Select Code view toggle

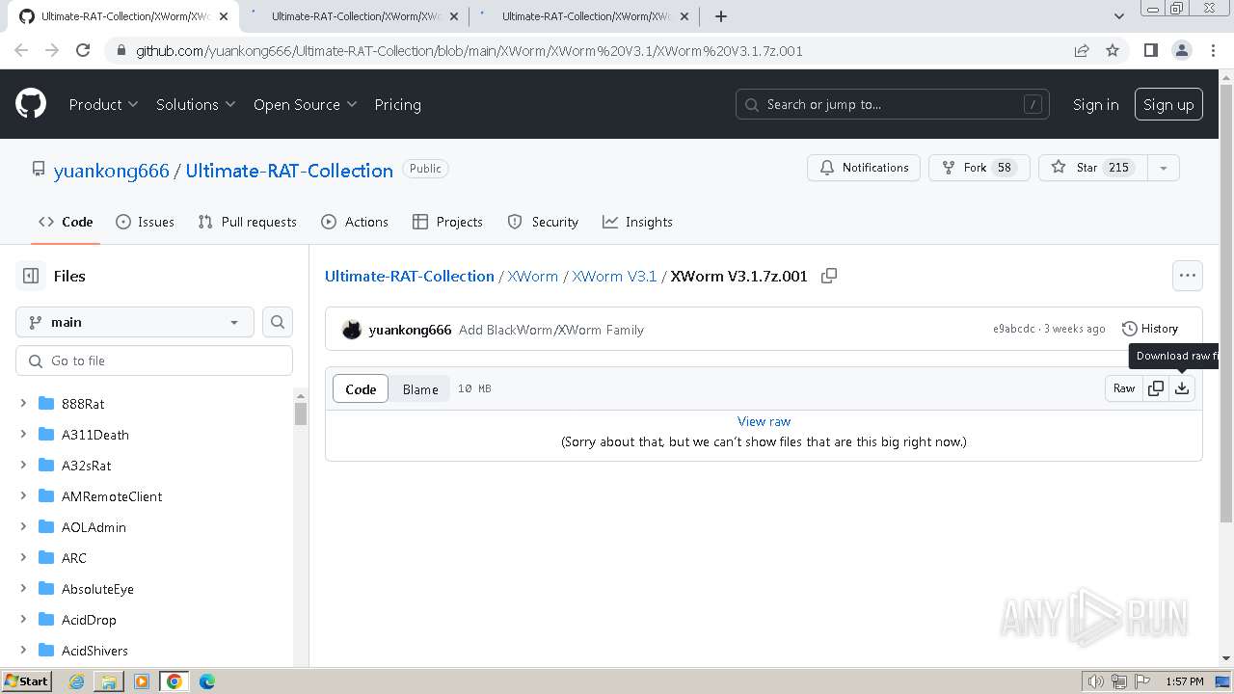[x=361, y=389]
